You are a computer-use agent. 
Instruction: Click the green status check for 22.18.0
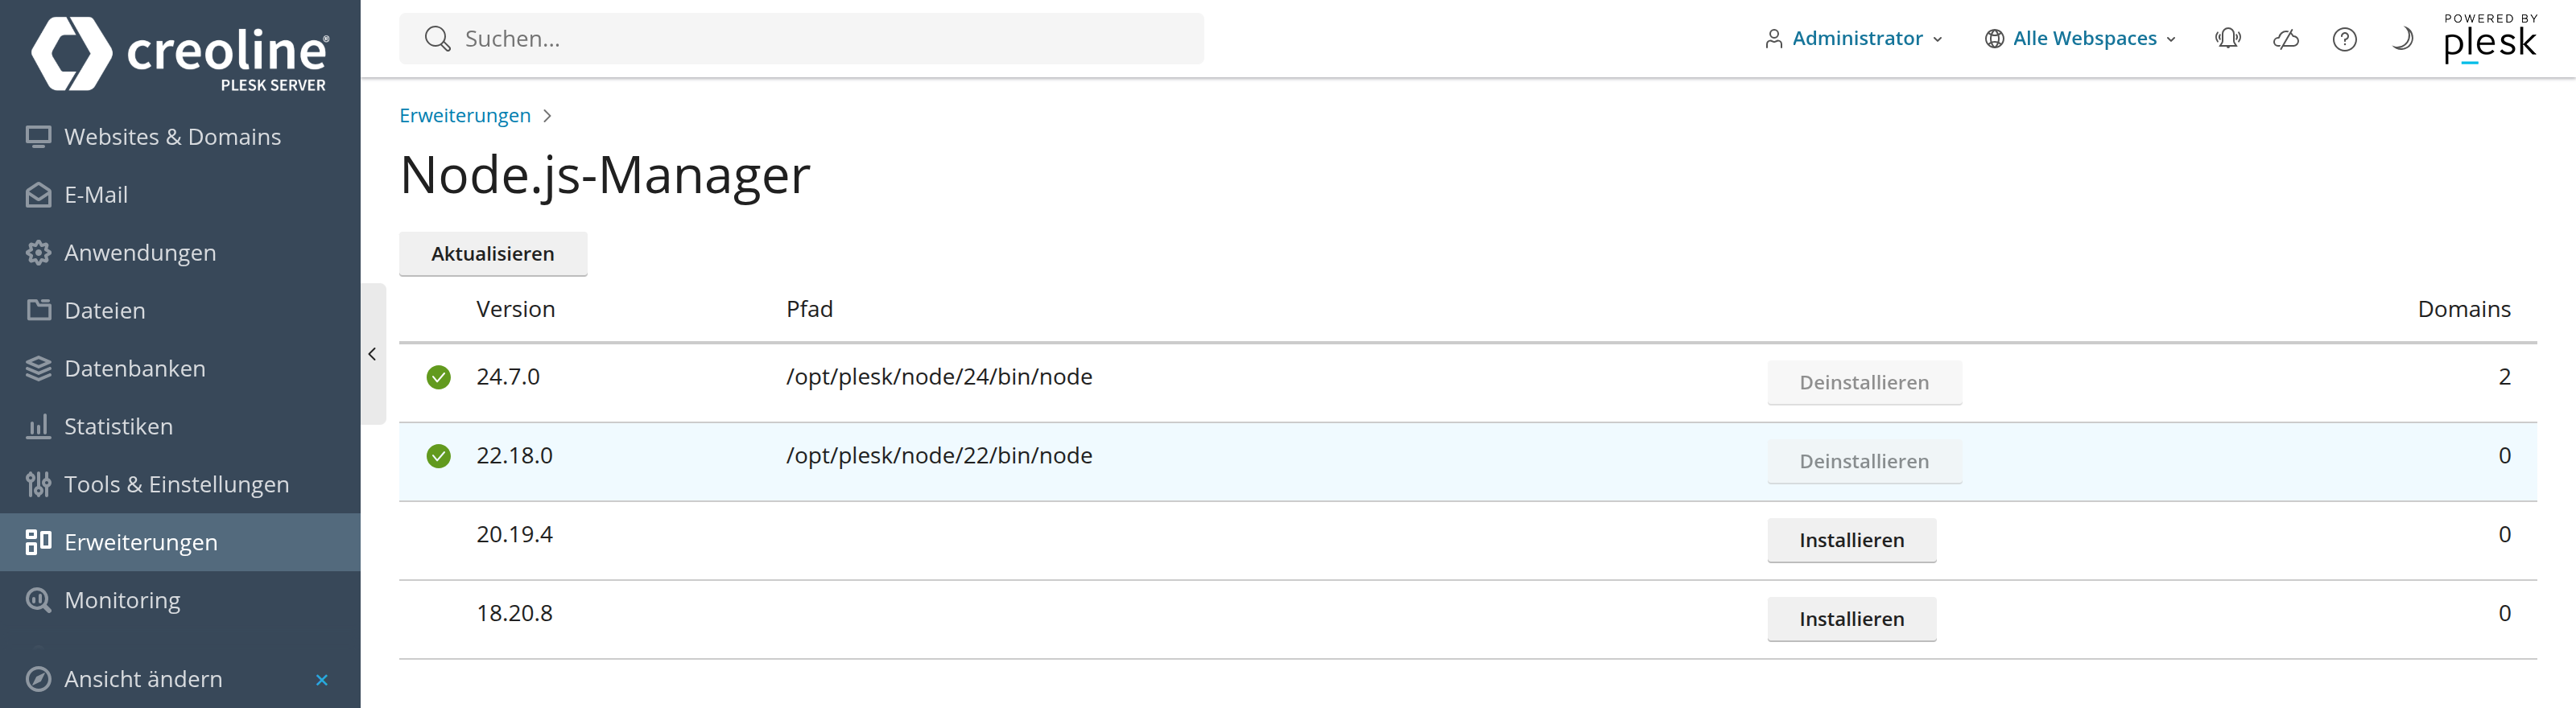(438, 456)
